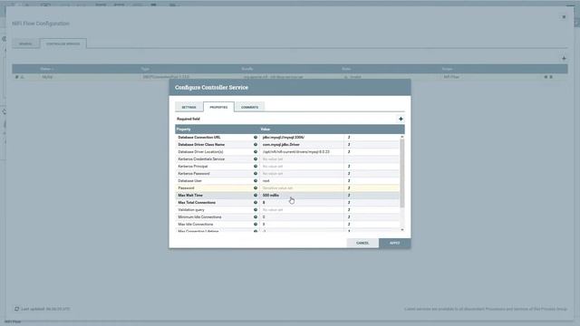Convert Max Idle Connections to a parameter
Image resolution: width=580 pixels, height=326 pixels.
(x=349, y=225)
